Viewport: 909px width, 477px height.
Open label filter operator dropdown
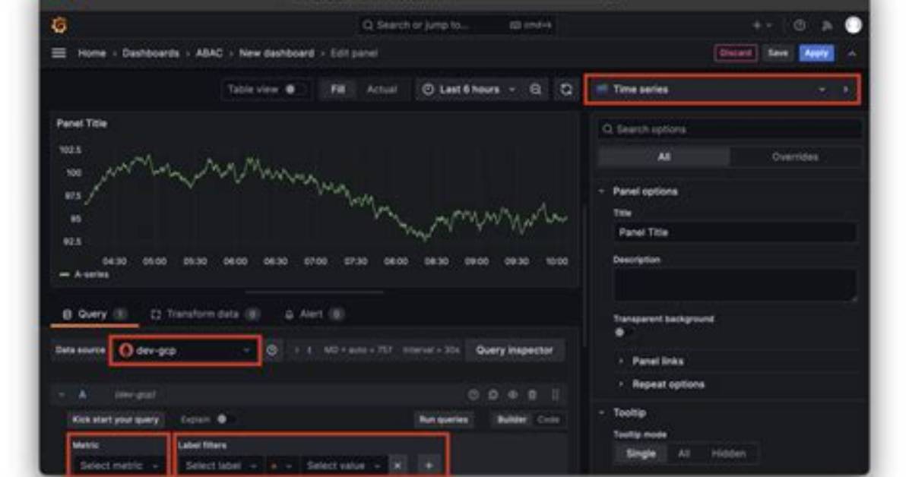(280, 466)
